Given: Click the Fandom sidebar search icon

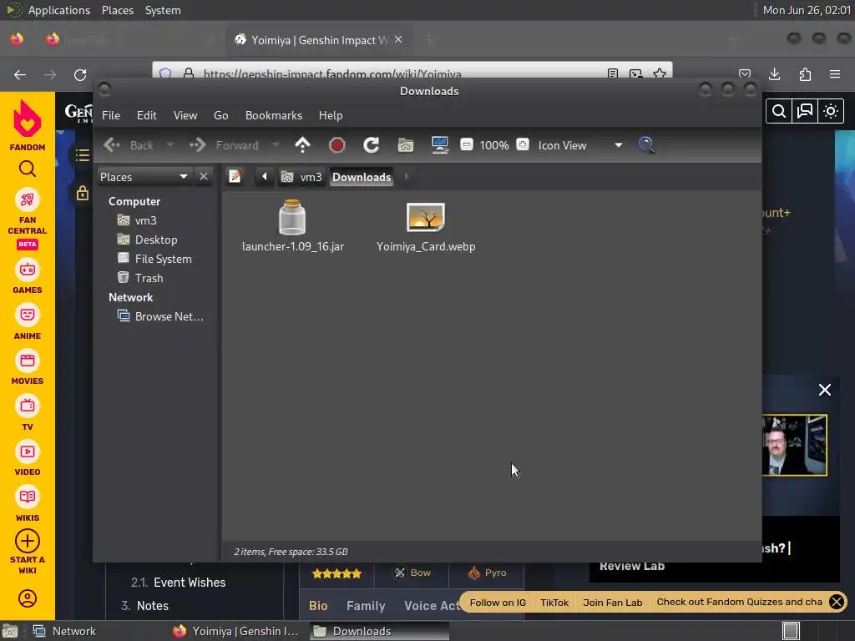Looking at the screenshot, I should (x=28, y=169).
